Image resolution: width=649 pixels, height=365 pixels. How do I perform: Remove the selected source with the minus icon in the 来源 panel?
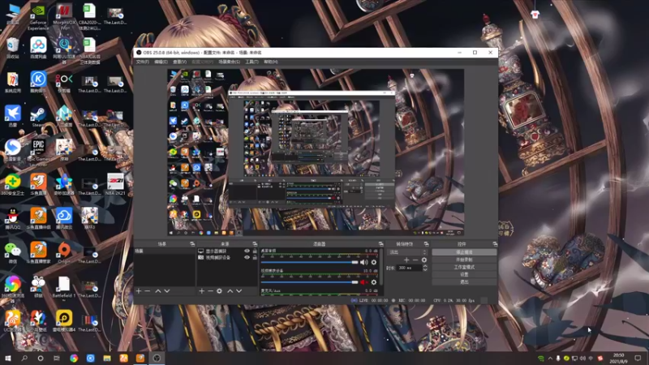tap(210, 291)
